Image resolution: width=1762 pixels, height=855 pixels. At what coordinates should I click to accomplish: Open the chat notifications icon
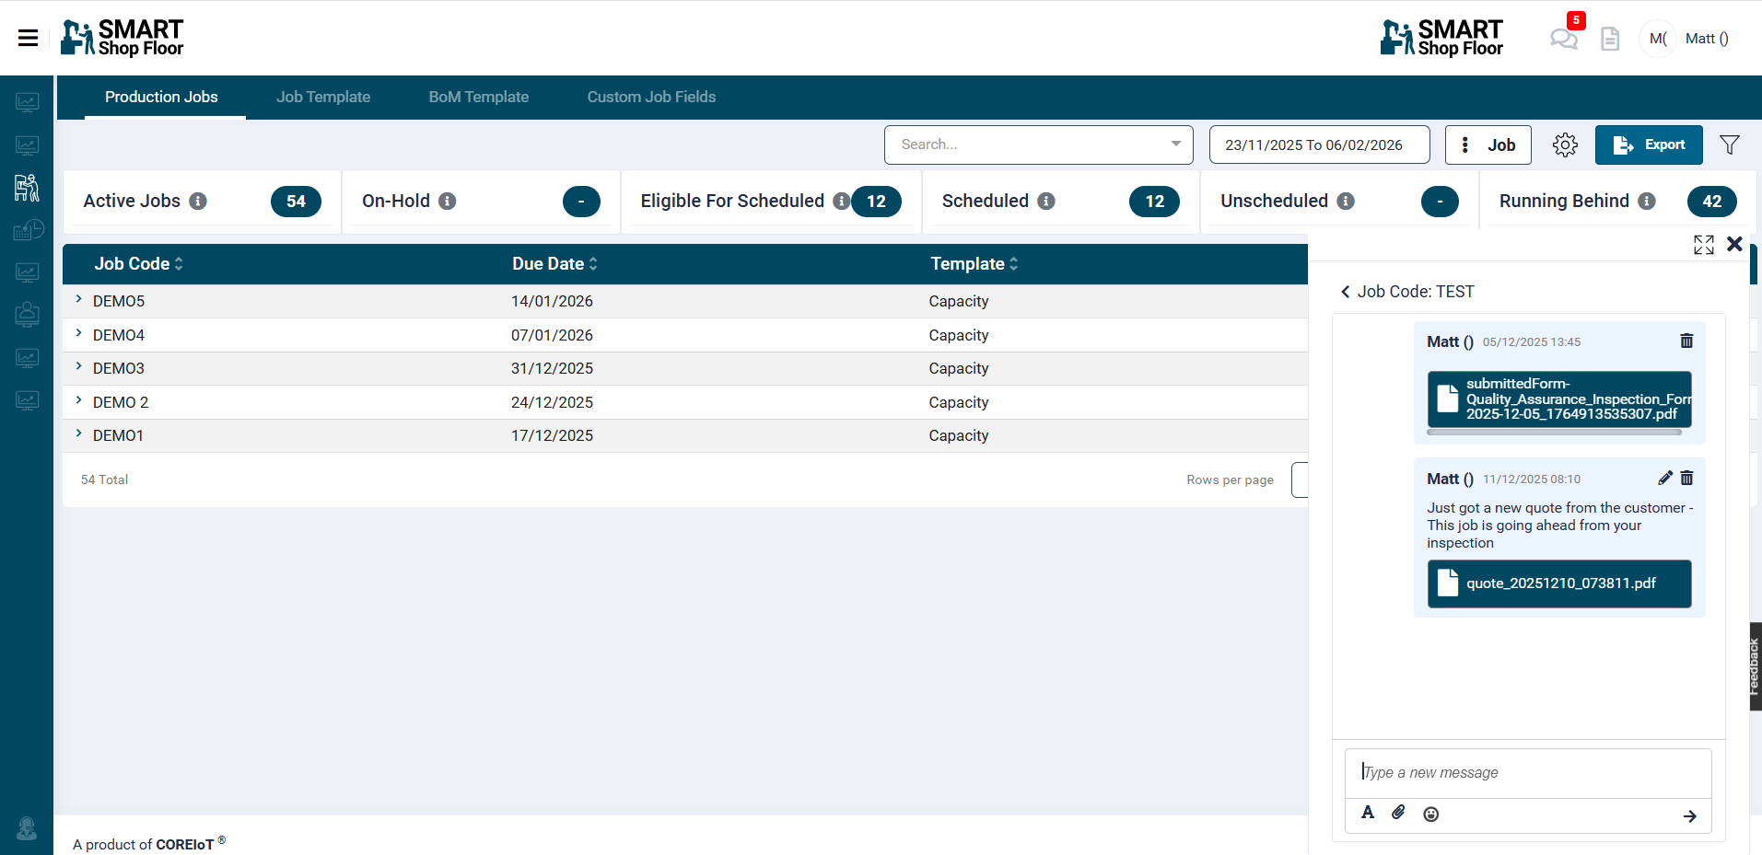pyautogui.click(x=1564, y=39)
